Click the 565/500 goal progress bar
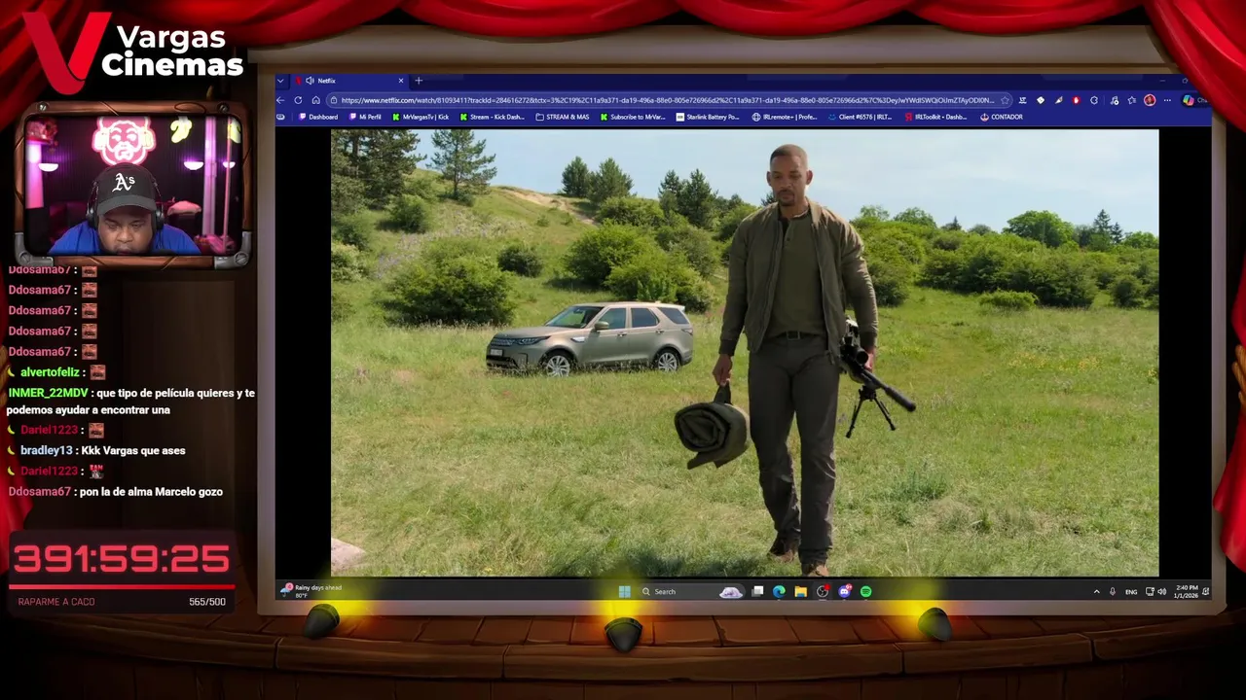Image resolution: width=1246 pixels, height=700 pixels. (121, 587)
